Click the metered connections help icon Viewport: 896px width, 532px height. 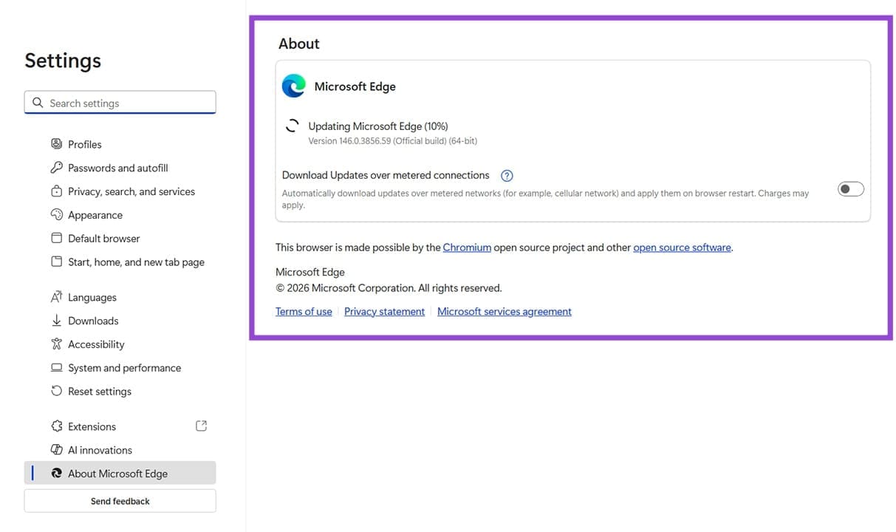coord(507,176)
